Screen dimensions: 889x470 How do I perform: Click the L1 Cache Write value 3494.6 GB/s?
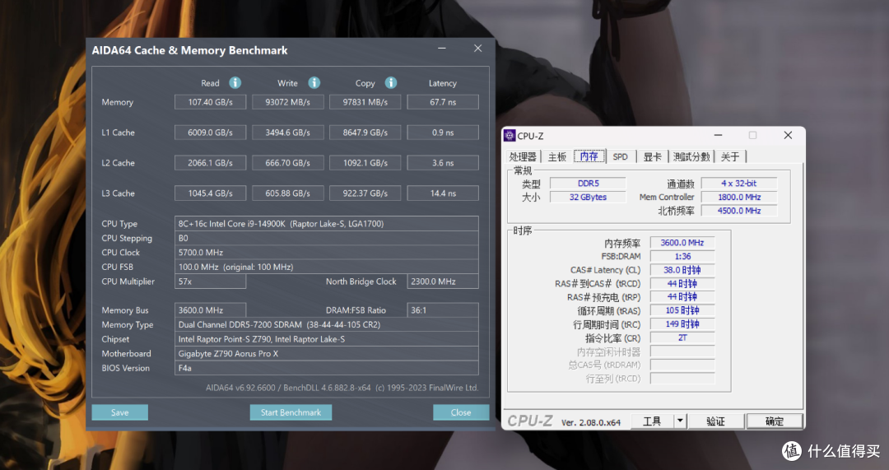288,133
